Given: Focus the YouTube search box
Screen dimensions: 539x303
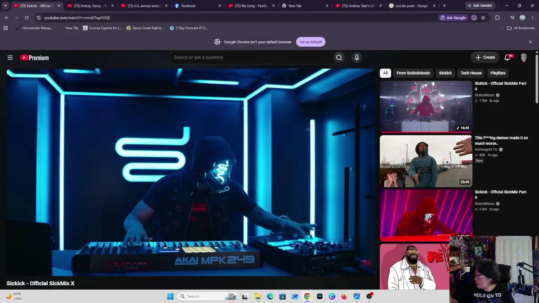Looking at the screenshot, I should coord(251,58).
